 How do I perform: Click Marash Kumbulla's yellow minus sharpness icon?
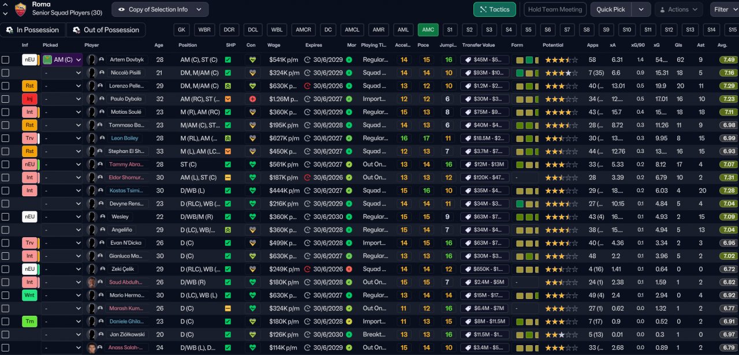tap(228, 308)
